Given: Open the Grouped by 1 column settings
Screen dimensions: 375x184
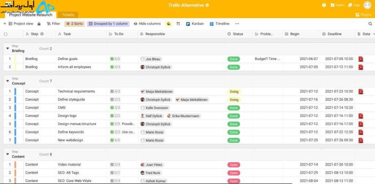Looking at the screenshot, I should [x=108, y=24].
